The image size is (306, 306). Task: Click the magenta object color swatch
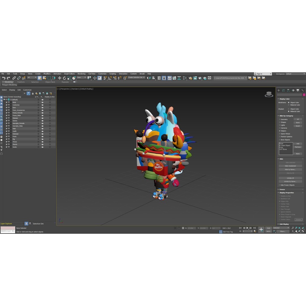tap(304, 95)
